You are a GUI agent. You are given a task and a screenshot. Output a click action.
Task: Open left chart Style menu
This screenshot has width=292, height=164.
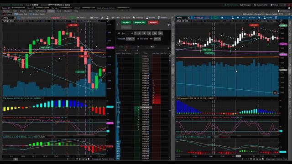(127, 18)
